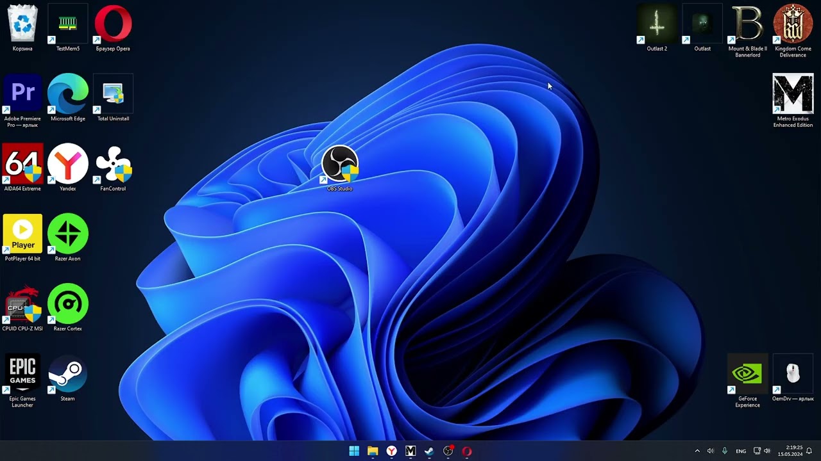Select the GeForce Experience desktop shortcut
Viewport: 821px width, 461px height.
747,381
